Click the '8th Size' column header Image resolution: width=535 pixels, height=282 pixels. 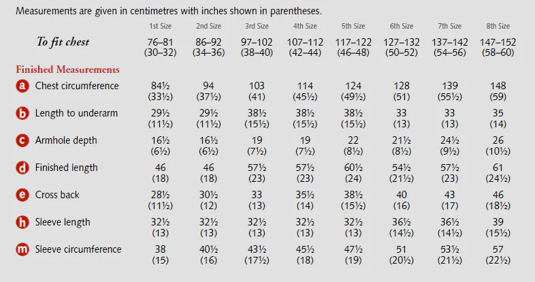click(x=498, y=27)
